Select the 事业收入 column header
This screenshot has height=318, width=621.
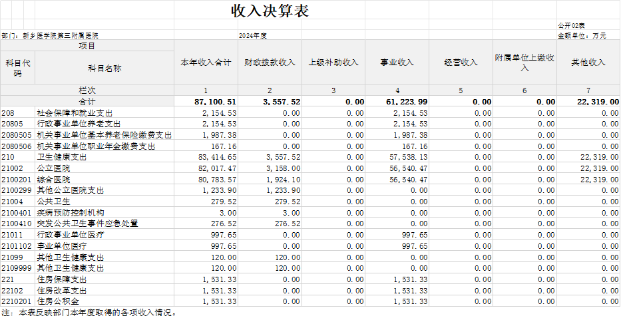(397, 63)
